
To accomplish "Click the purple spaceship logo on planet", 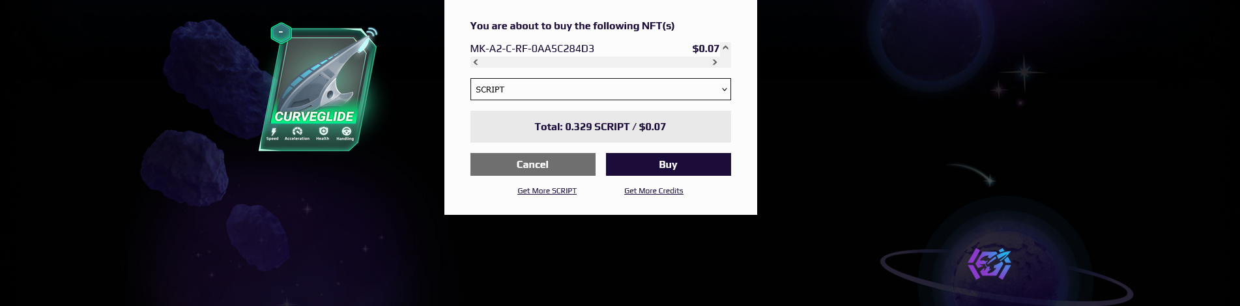I will pos(989,264).
